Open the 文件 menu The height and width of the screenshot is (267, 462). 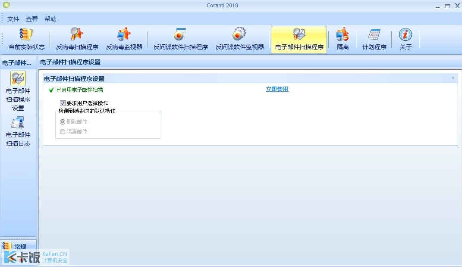pyautogui.click(x=13, y=19)
